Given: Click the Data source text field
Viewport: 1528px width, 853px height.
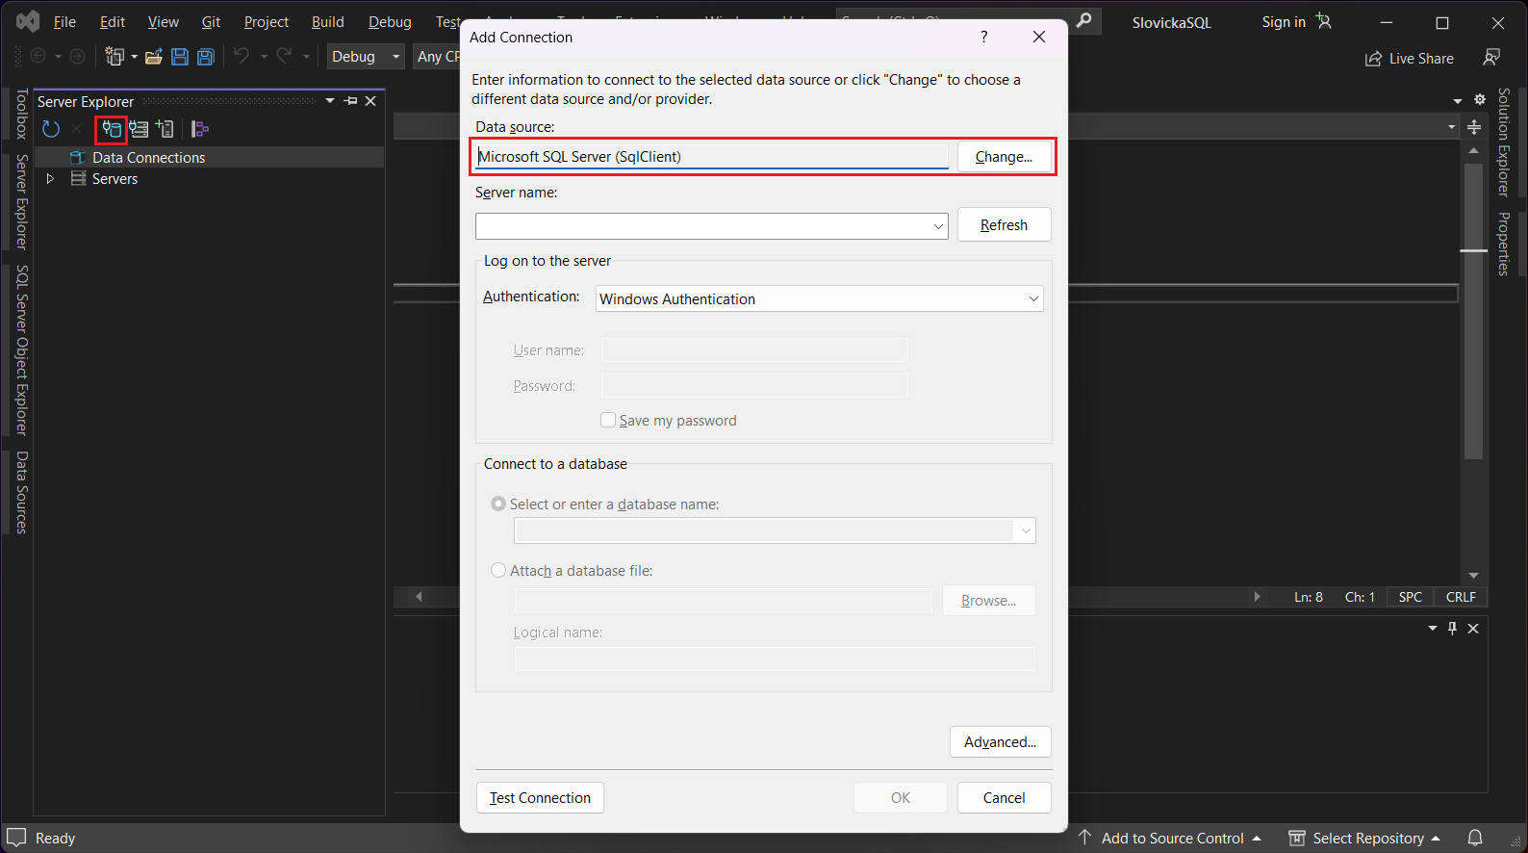Looking at the screenshot, I should 712,156.
